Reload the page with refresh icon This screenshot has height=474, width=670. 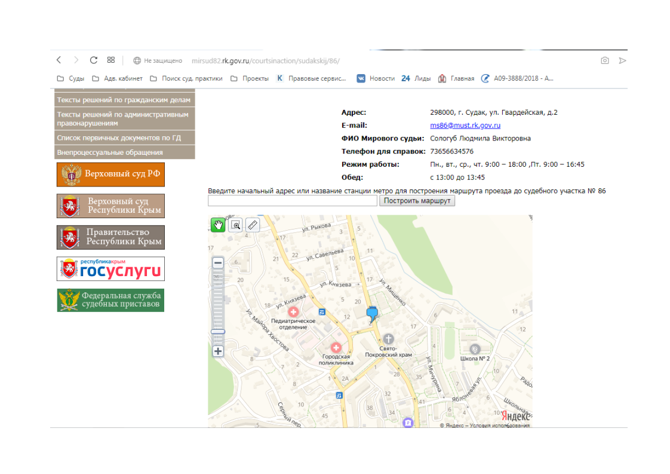94,60
